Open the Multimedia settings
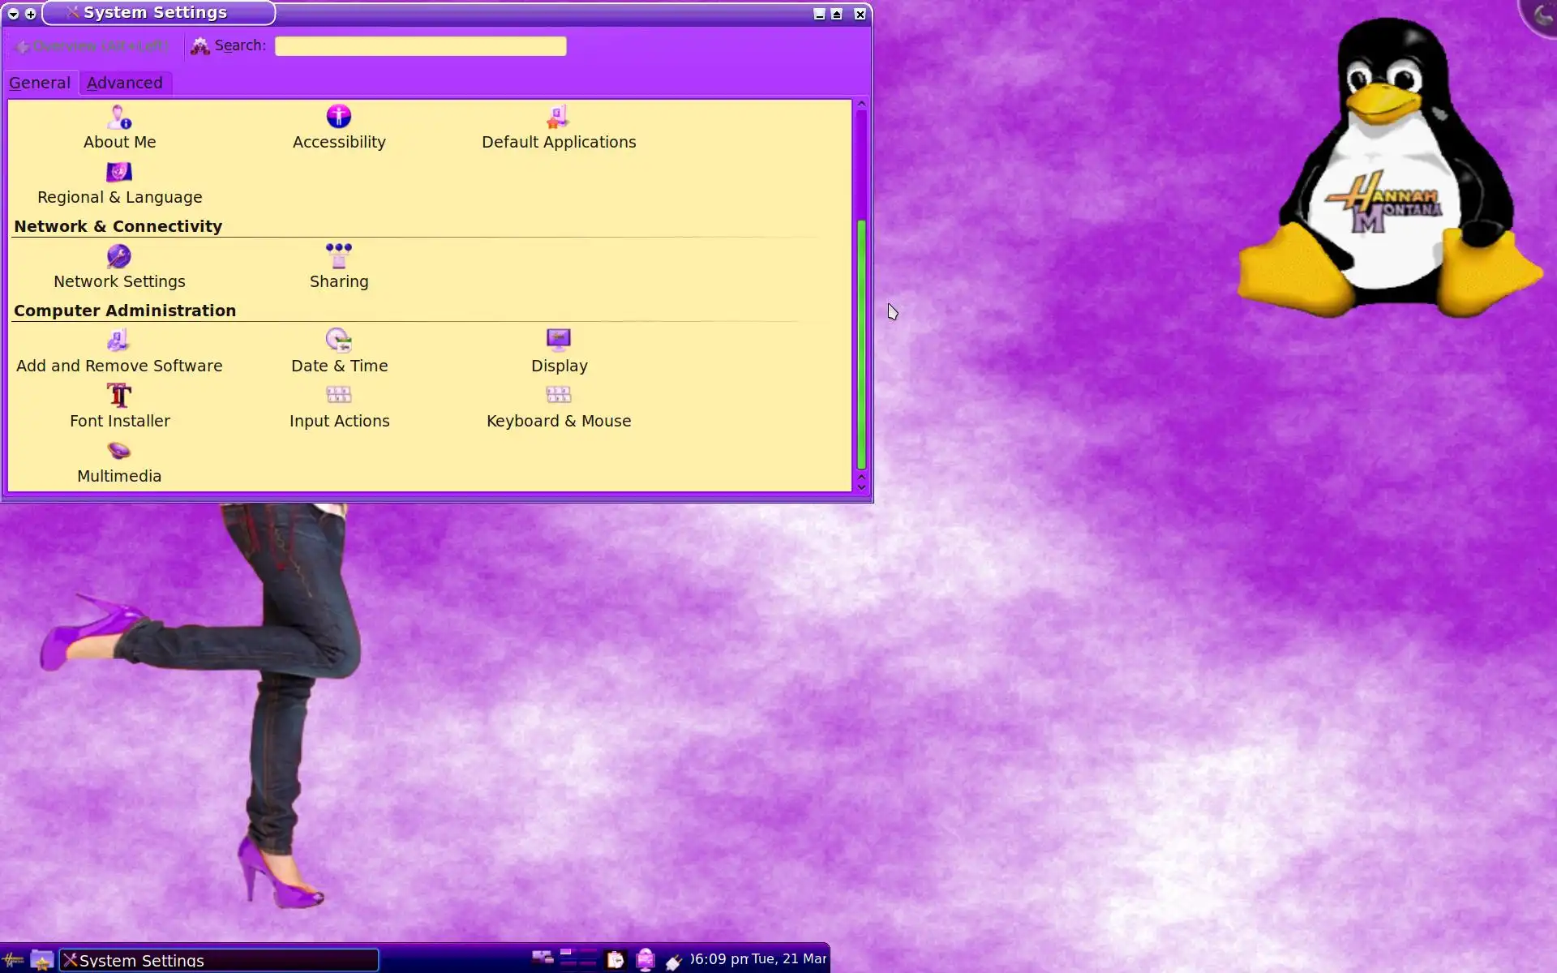This screenshot has width=1557, height=973. pyautogui.click(x=119, y=463)
